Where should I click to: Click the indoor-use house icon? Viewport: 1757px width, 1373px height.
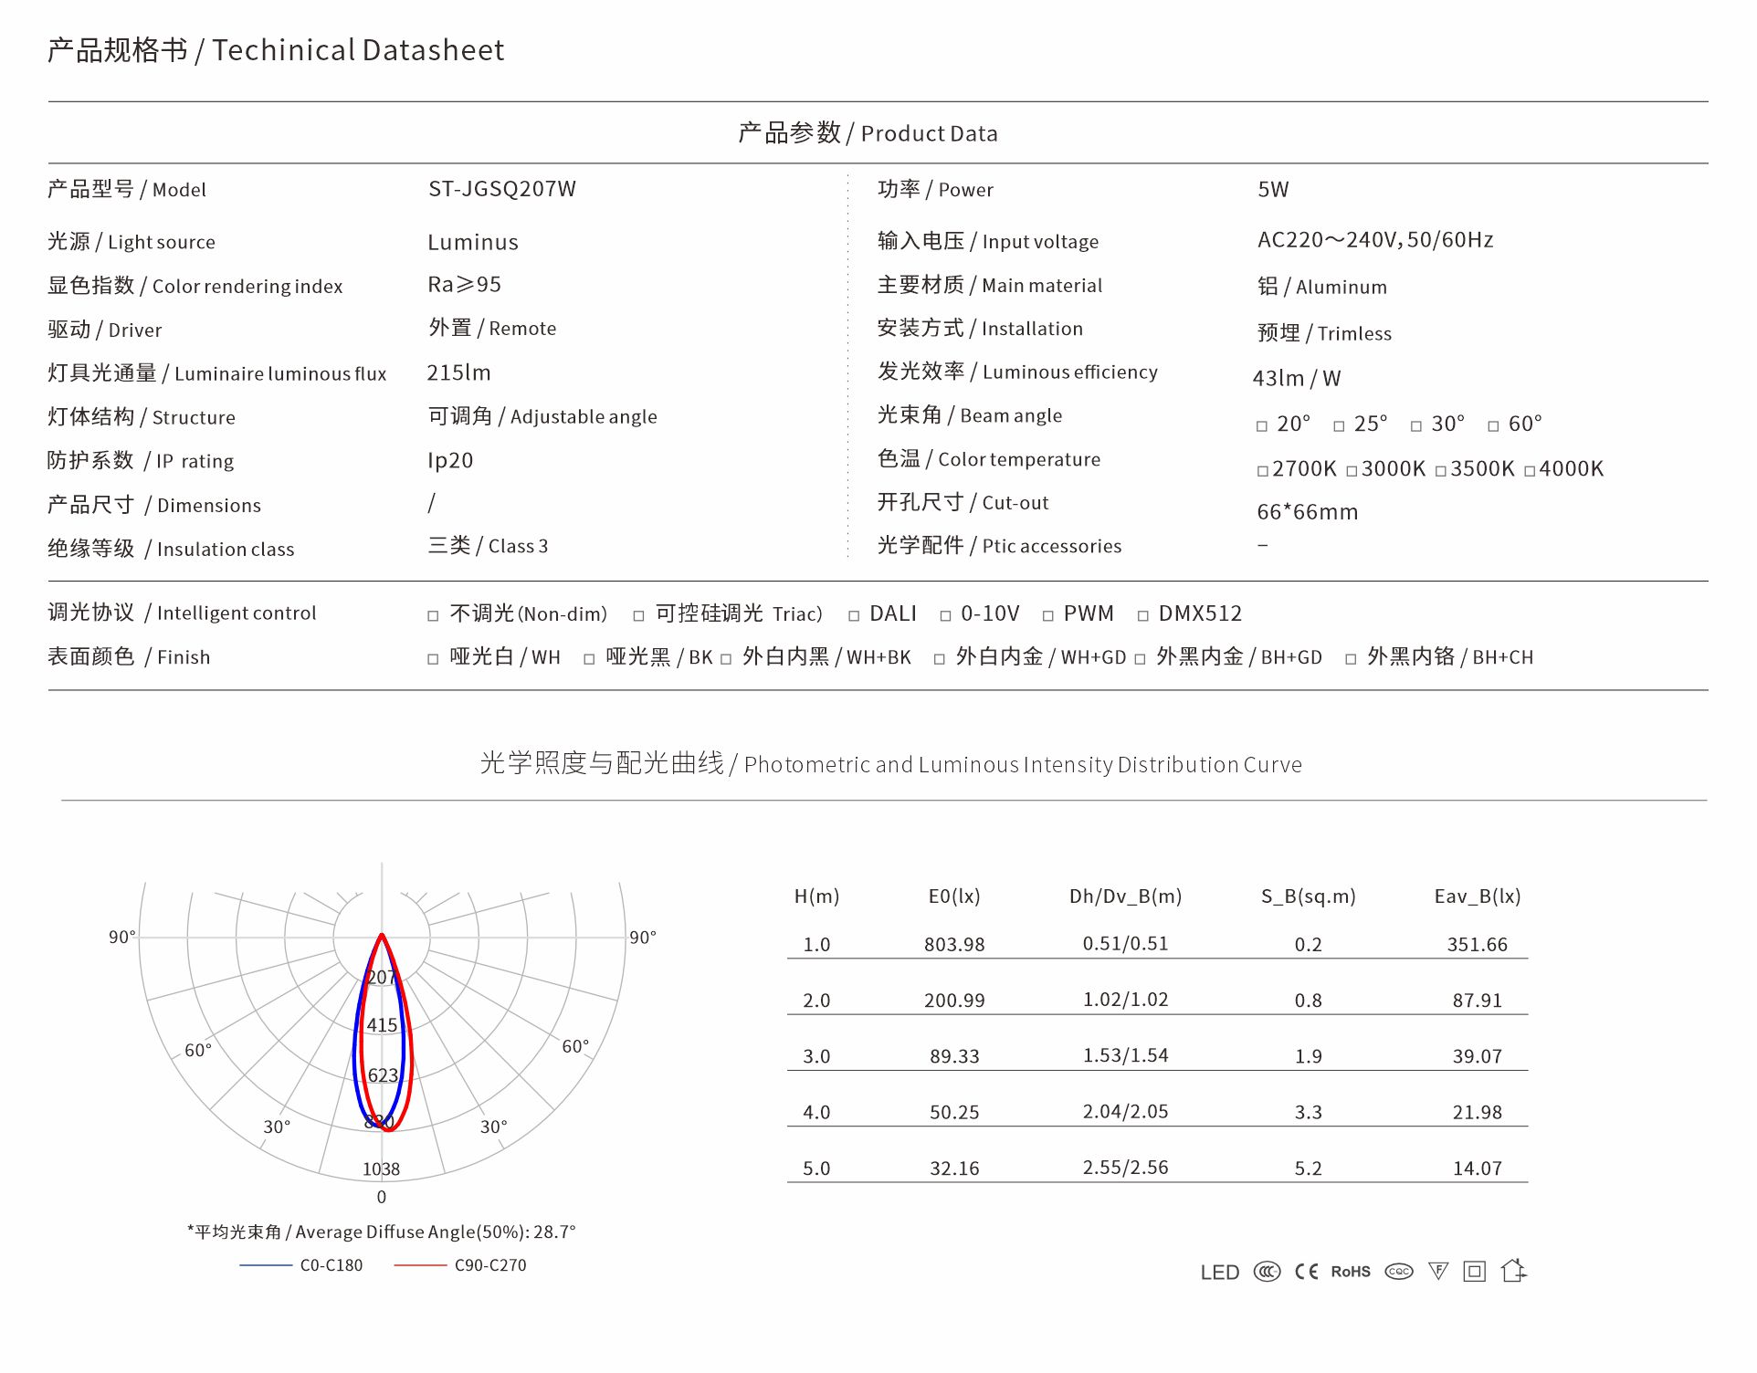[x=1513, y=1270]
